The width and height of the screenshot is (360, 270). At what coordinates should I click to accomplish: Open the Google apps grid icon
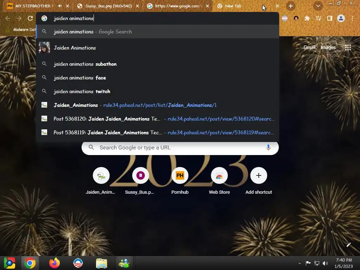[x=348, y=47]
